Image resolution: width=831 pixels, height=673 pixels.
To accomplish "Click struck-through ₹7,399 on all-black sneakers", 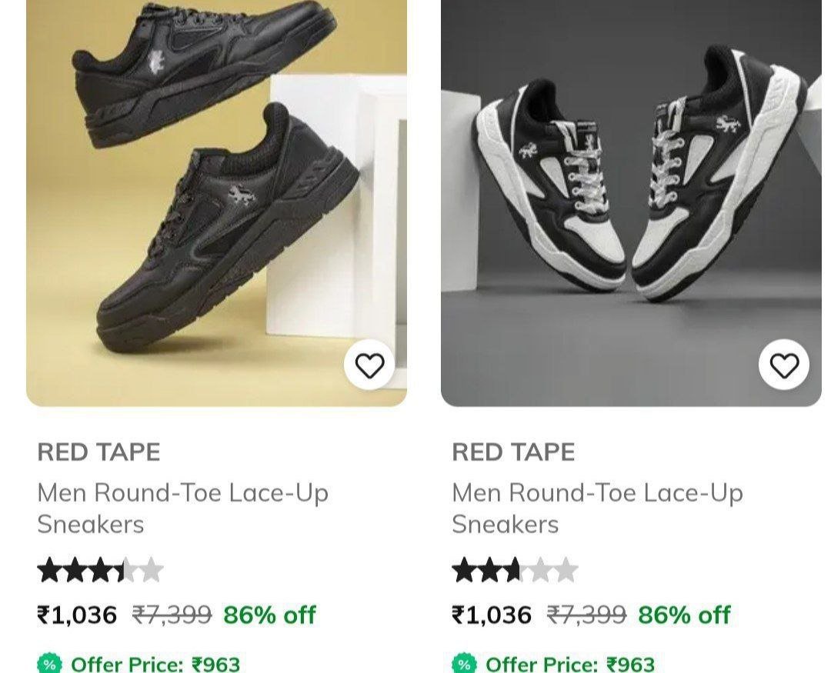I will click(x=172, y=615).
